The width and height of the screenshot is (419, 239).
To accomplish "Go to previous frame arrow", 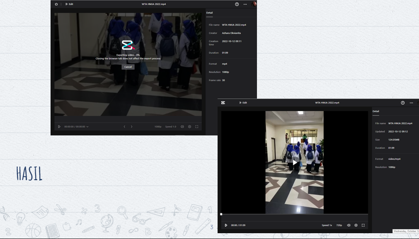I will (124, 127).
